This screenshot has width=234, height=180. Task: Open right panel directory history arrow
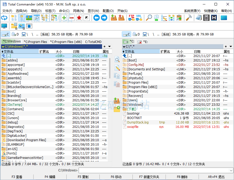coord(231,47)
